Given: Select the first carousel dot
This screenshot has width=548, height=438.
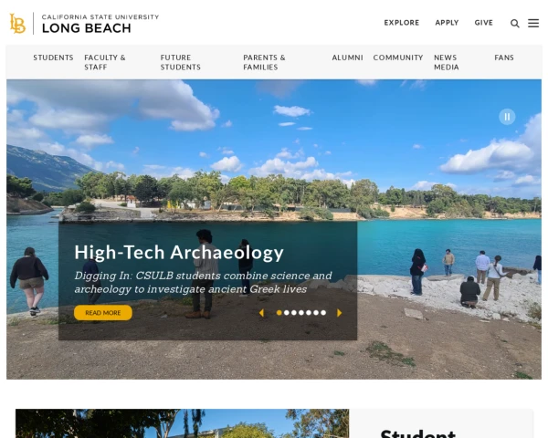Looking at the screenshot, I should [x=279, y=313].
